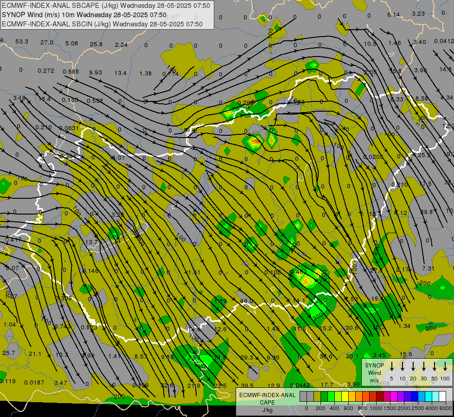
Task: Click the J/kg unit label in legend
Action: point(267,410)
